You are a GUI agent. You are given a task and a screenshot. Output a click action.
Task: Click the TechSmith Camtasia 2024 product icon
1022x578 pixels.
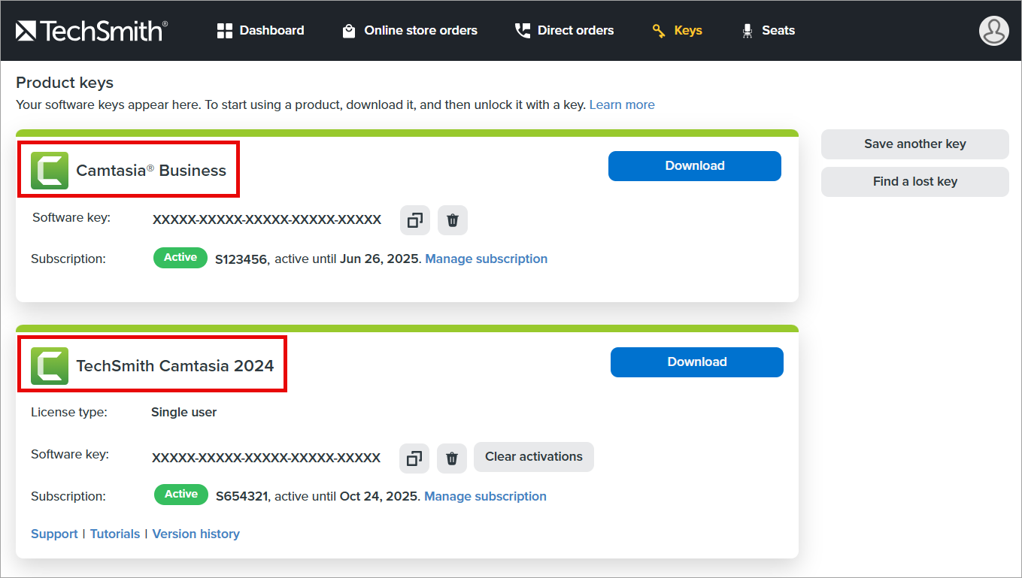click(x=50, y=366)
